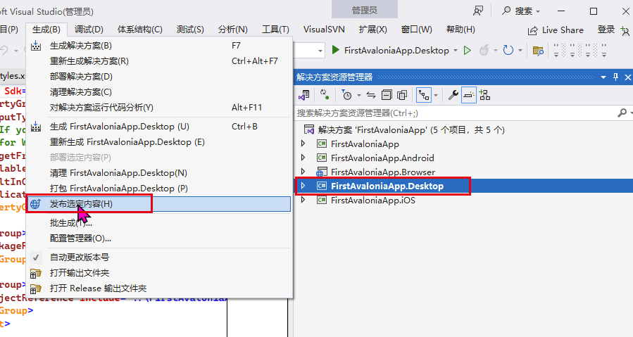Viewport: 633px width, 337px height.
Task: Open Solution Explorer window position dropdown
Action: point(603,77)
